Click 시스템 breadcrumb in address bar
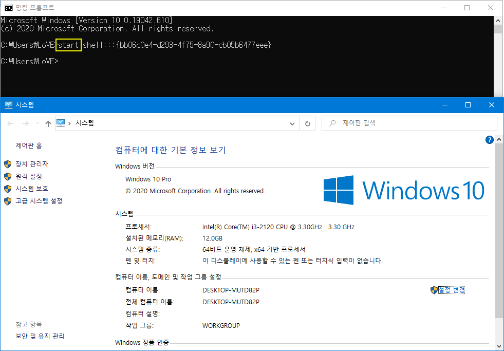The image size is (504, 351). [x=85, y=123]
